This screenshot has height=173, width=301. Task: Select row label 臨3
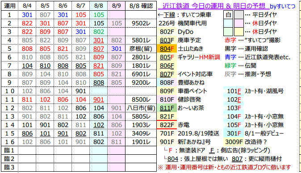9,167
